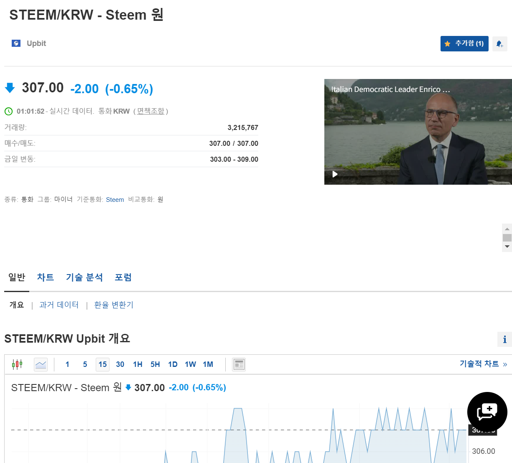Screen dimensions: 512x463
Task: Set chart interval to 1H
Action: [138, 364]
